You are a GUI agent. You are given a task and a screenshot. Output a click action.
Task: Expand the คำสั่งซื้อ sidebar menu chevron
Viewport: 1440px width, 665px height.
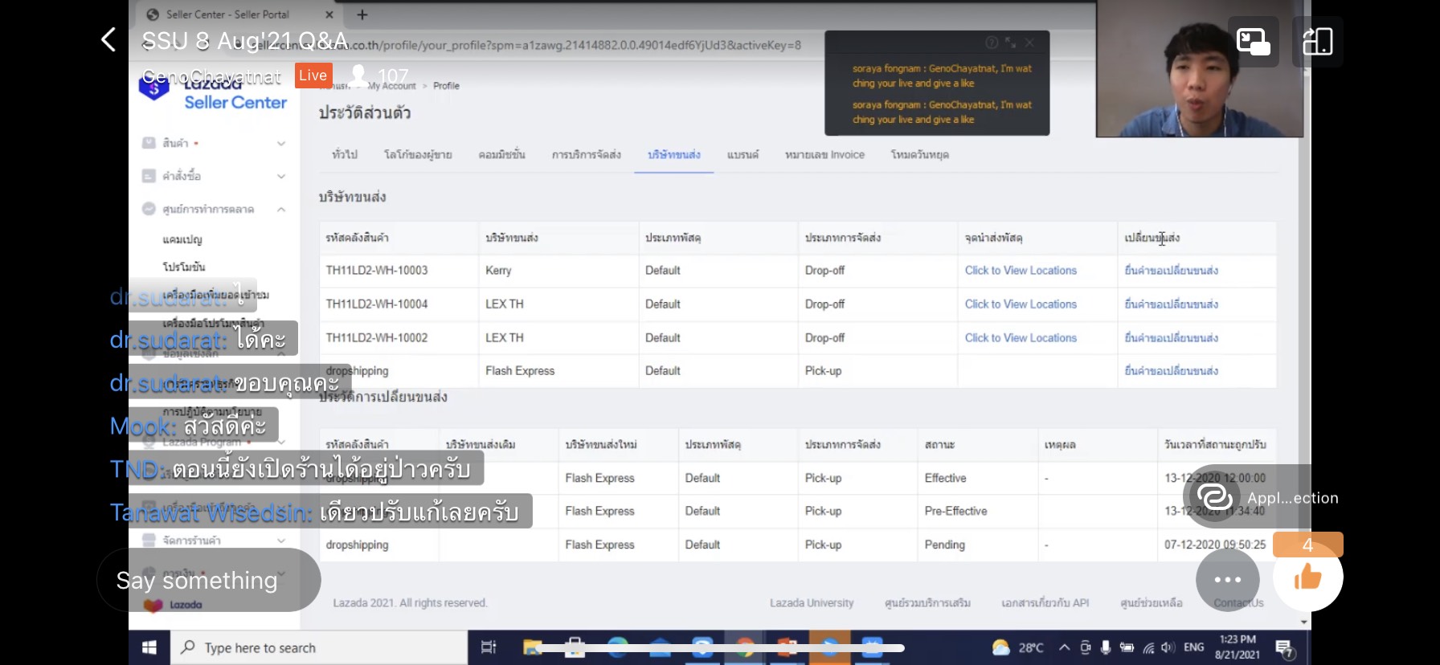281,176
